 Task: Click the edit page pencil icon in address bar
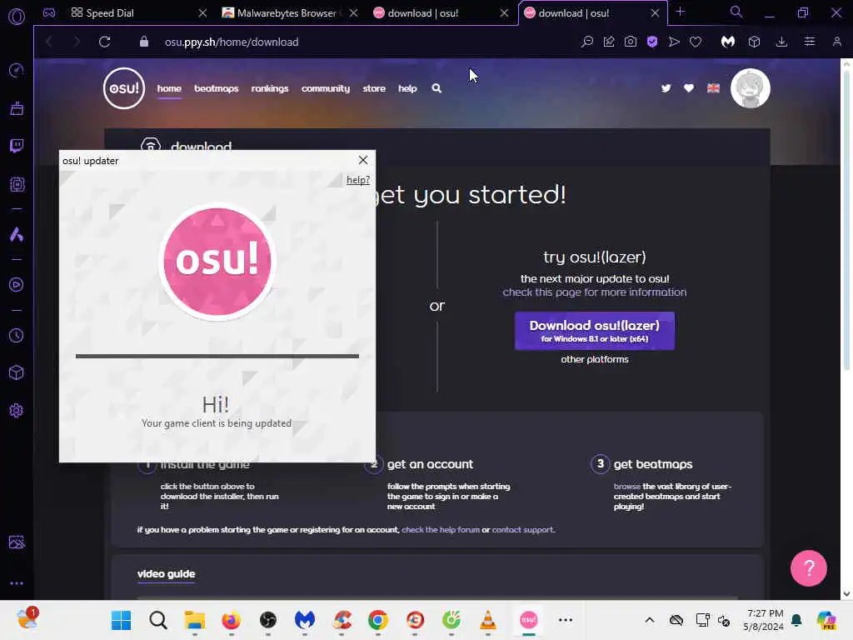pyautogui.click(x=609, y=42)
